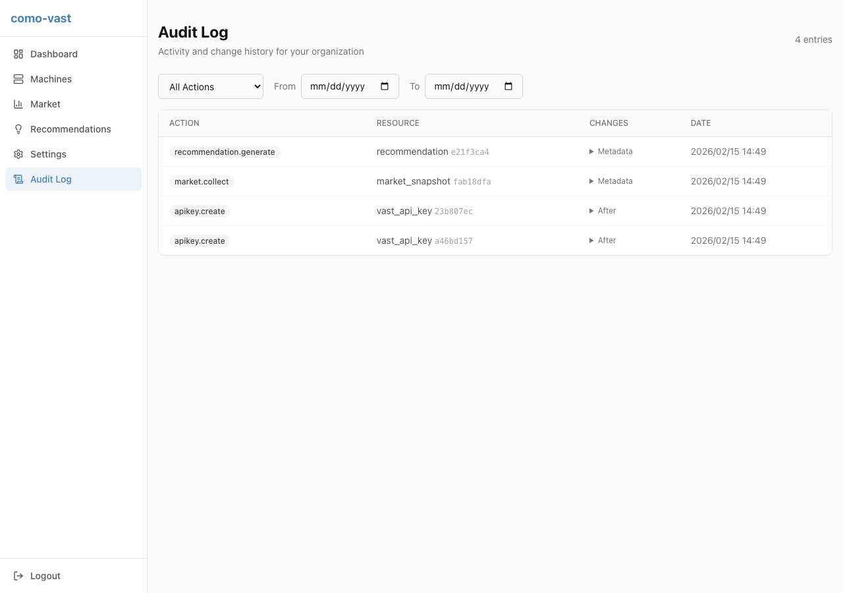The width and height of the screenshot is (843, 593).
Task: Click the apikey.create badge for a46bd157
Action: tap(200, 240)
